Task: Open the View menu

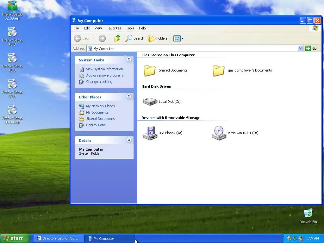Action: pyautogui.click(x=98, y=28)
